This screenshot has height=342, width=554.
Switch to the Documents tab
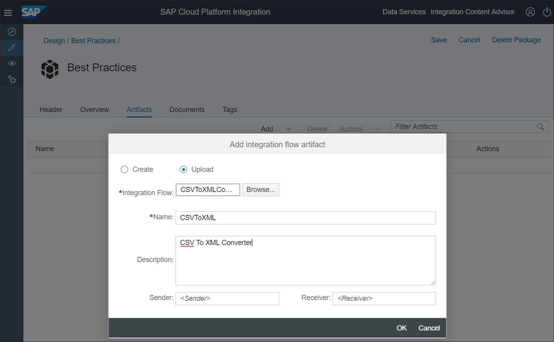tap(187, 110)
